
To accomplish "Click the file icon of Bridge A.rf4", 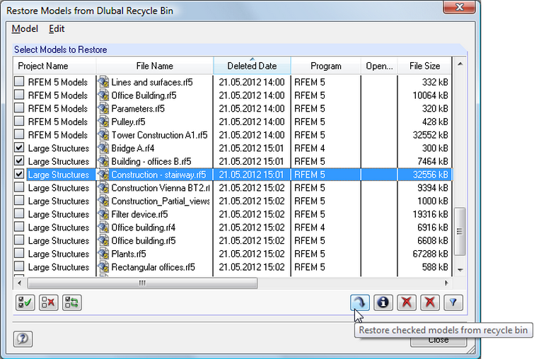I will tap(103, 148).
